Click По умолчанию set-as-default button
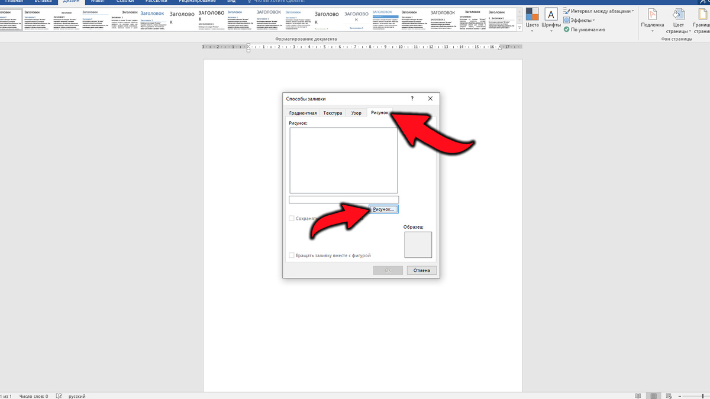Image resolution: width=710 pixels, height=399 pixels. click(x=584, y=29)
